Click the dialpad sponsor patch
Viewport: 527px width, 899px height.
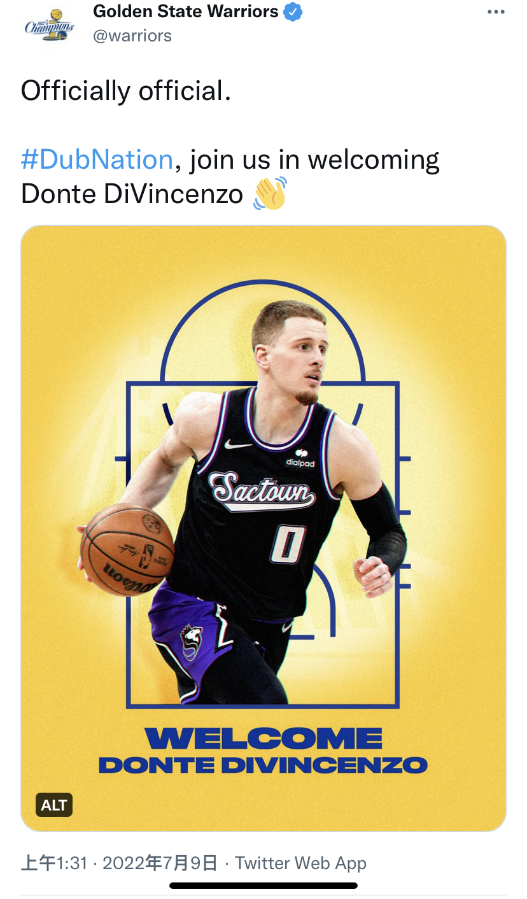[x=300, y=458]
